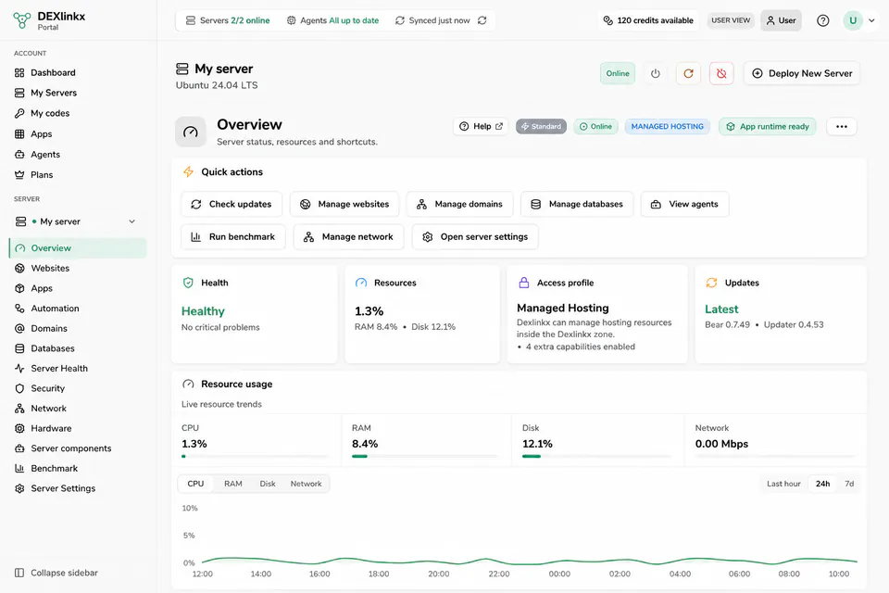
Task: Click Manage domains quick action
Action: [x=460, y=204]
